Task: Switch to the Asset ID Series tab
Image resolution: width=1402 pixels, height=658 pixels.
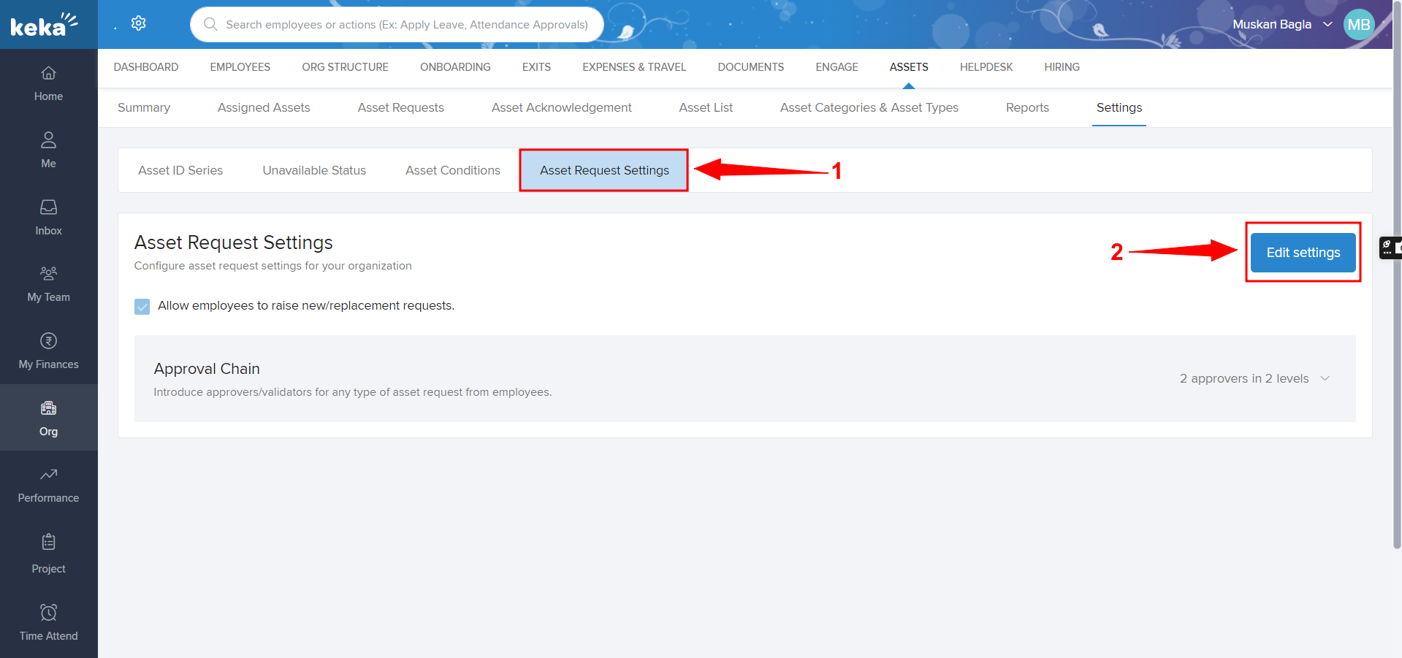Action: pos(180,170)
